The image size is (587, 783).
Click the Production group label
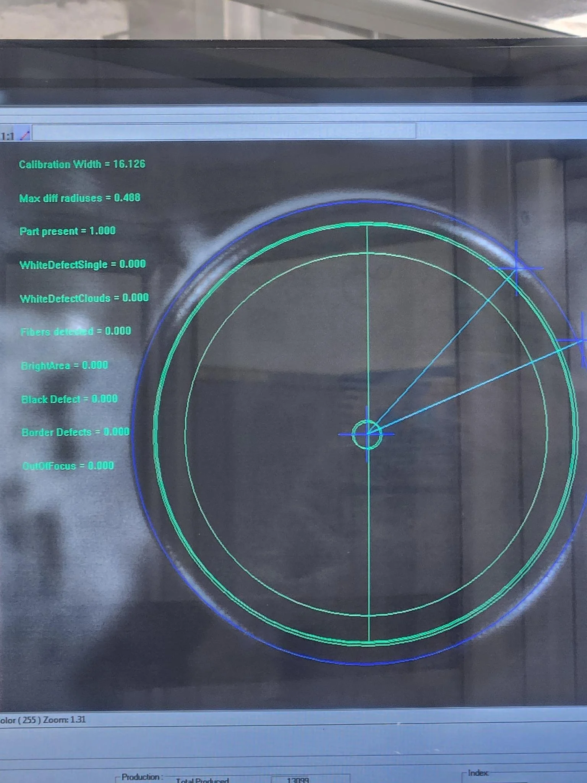[142, 777]
